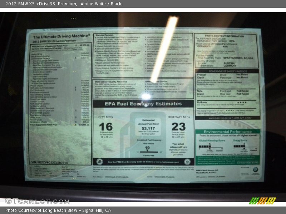The image size is (286, 214).
Task: Click "The Ultimate Driving Machine" heading
Action: pyautogui.click(x=61, y=36)
